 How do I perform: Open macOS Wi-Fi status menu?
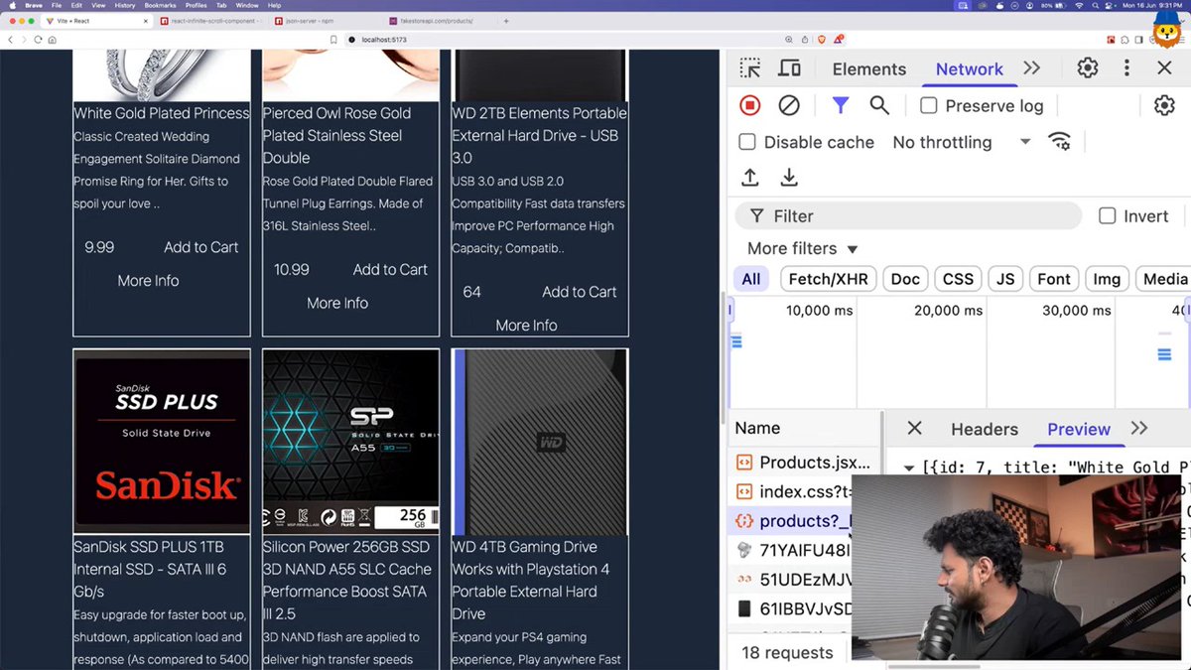[1079, 5]
